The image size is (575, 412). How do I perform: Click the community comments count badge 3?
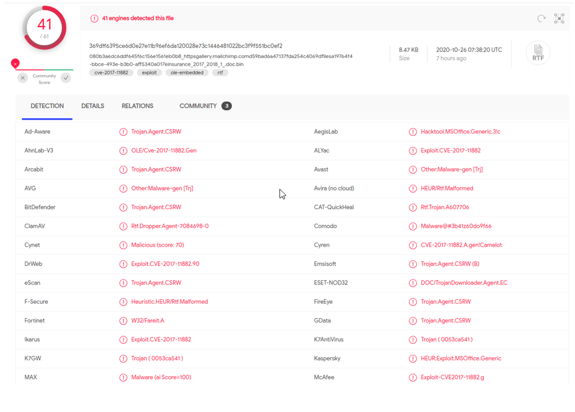click(226, 106)
